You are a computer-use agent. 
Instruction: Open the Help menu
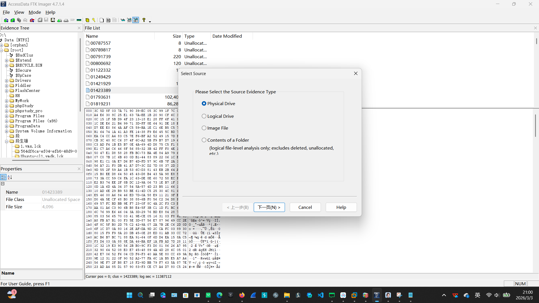[x=51, y=12]
